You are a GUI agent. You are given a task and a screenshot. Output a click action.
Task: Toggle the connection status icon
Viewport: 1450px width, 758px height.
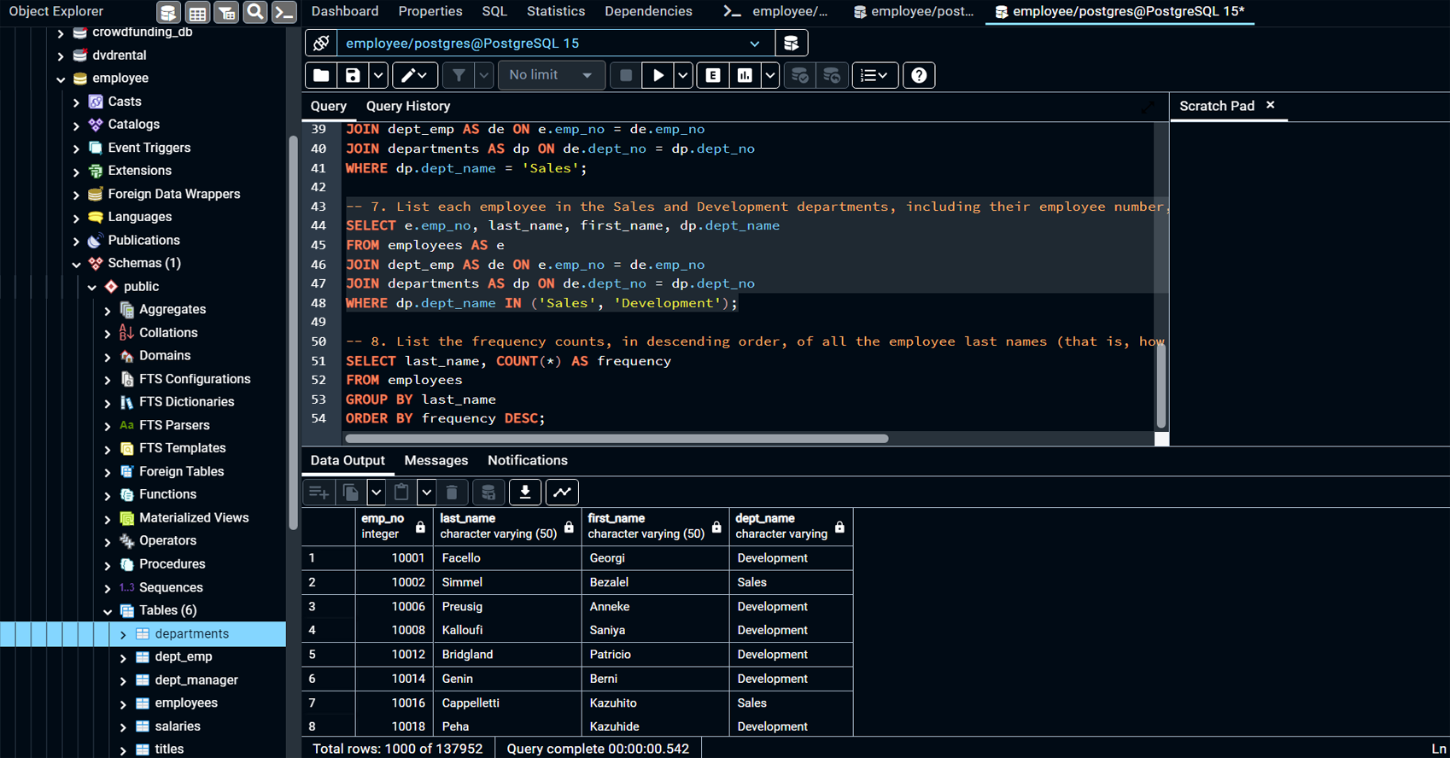point(321,43)
